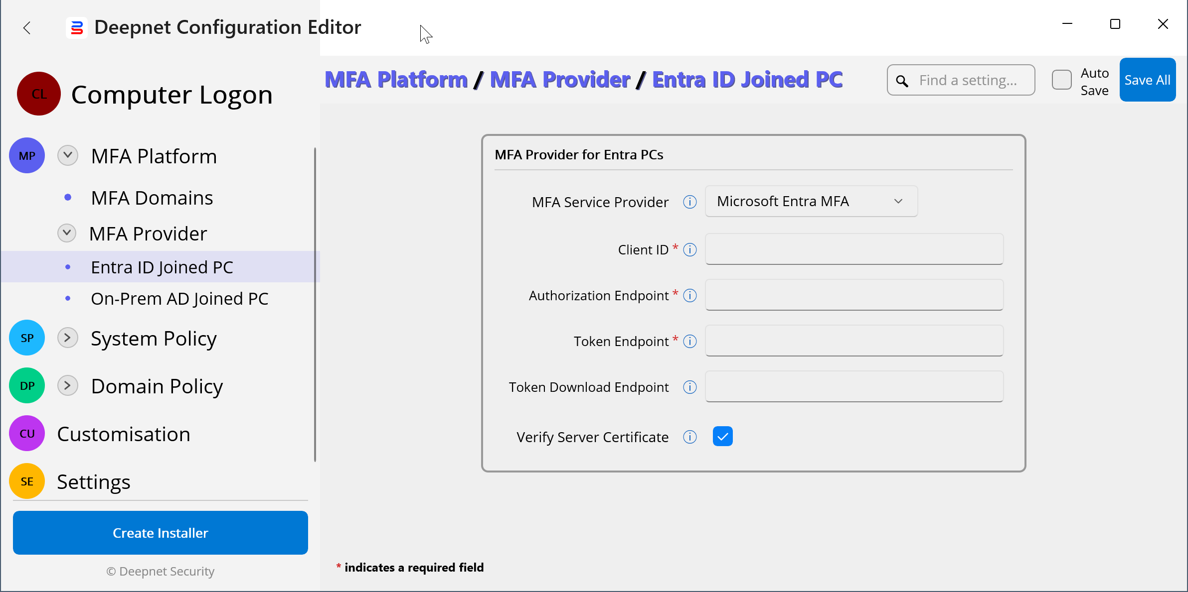Image resolution: width=1188 pixels, height=592 pixels.
Task: Open the MFA Service Provider dropdown
Action: click(x=811, y=201)
